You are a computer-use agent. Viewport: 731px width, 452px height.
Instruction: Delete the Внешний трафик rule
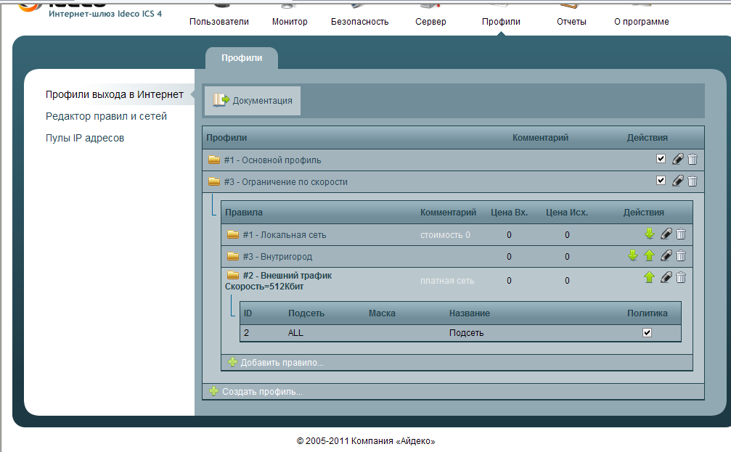(x=681, y=277)
